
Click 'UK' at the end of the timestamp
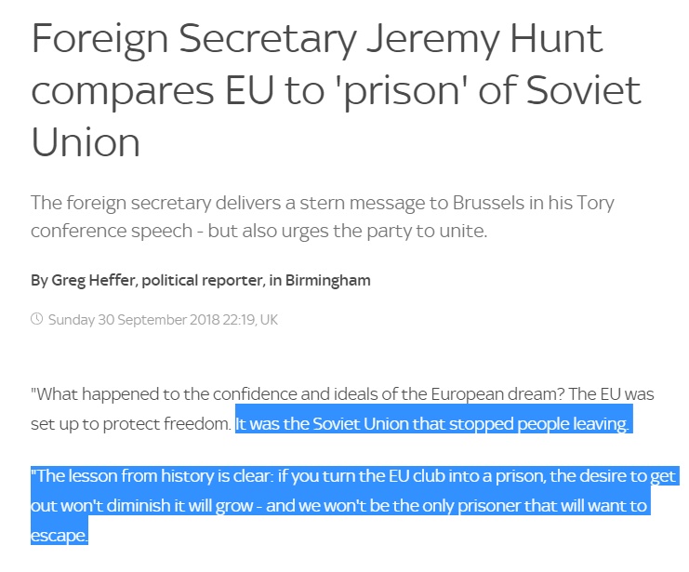tap(269, 320)
